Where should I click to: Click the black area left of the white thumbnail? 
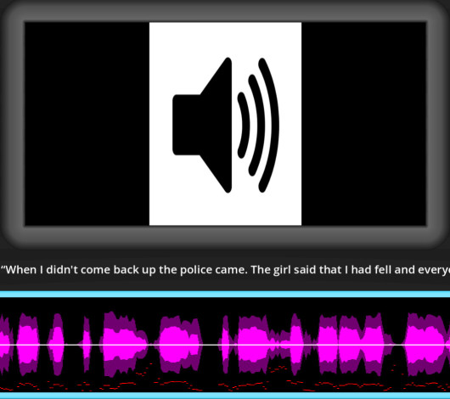pos(87,124)
